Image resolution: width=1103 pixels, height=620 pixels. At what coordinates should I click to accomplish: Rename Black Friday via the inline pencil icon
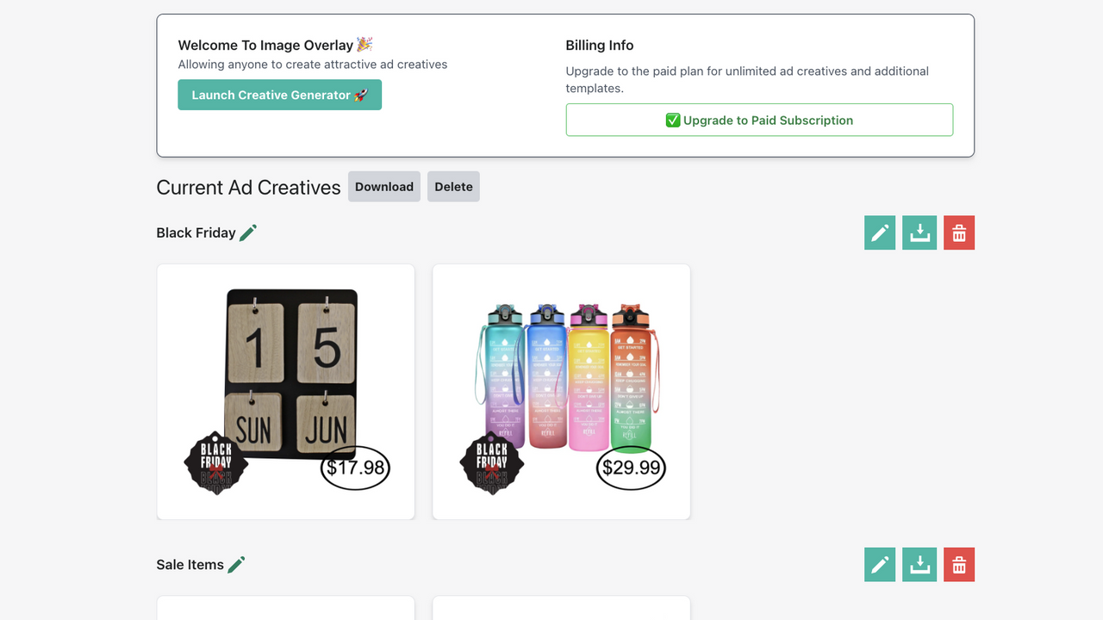[249, 232]
